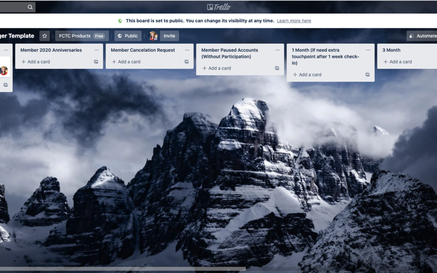The width and height of the screenshot is (437, 273).
Task: Click the 3 Month list title
Action: point(391,50)
